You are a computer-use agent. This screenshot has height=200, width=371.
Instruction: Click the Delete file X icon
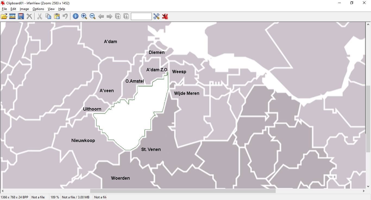[x=29, y=16]
